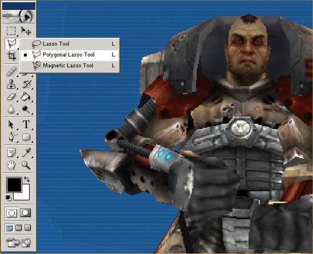Select the Pen tool
This screenshot has height=254, width=313.
[x=11, y=137]
